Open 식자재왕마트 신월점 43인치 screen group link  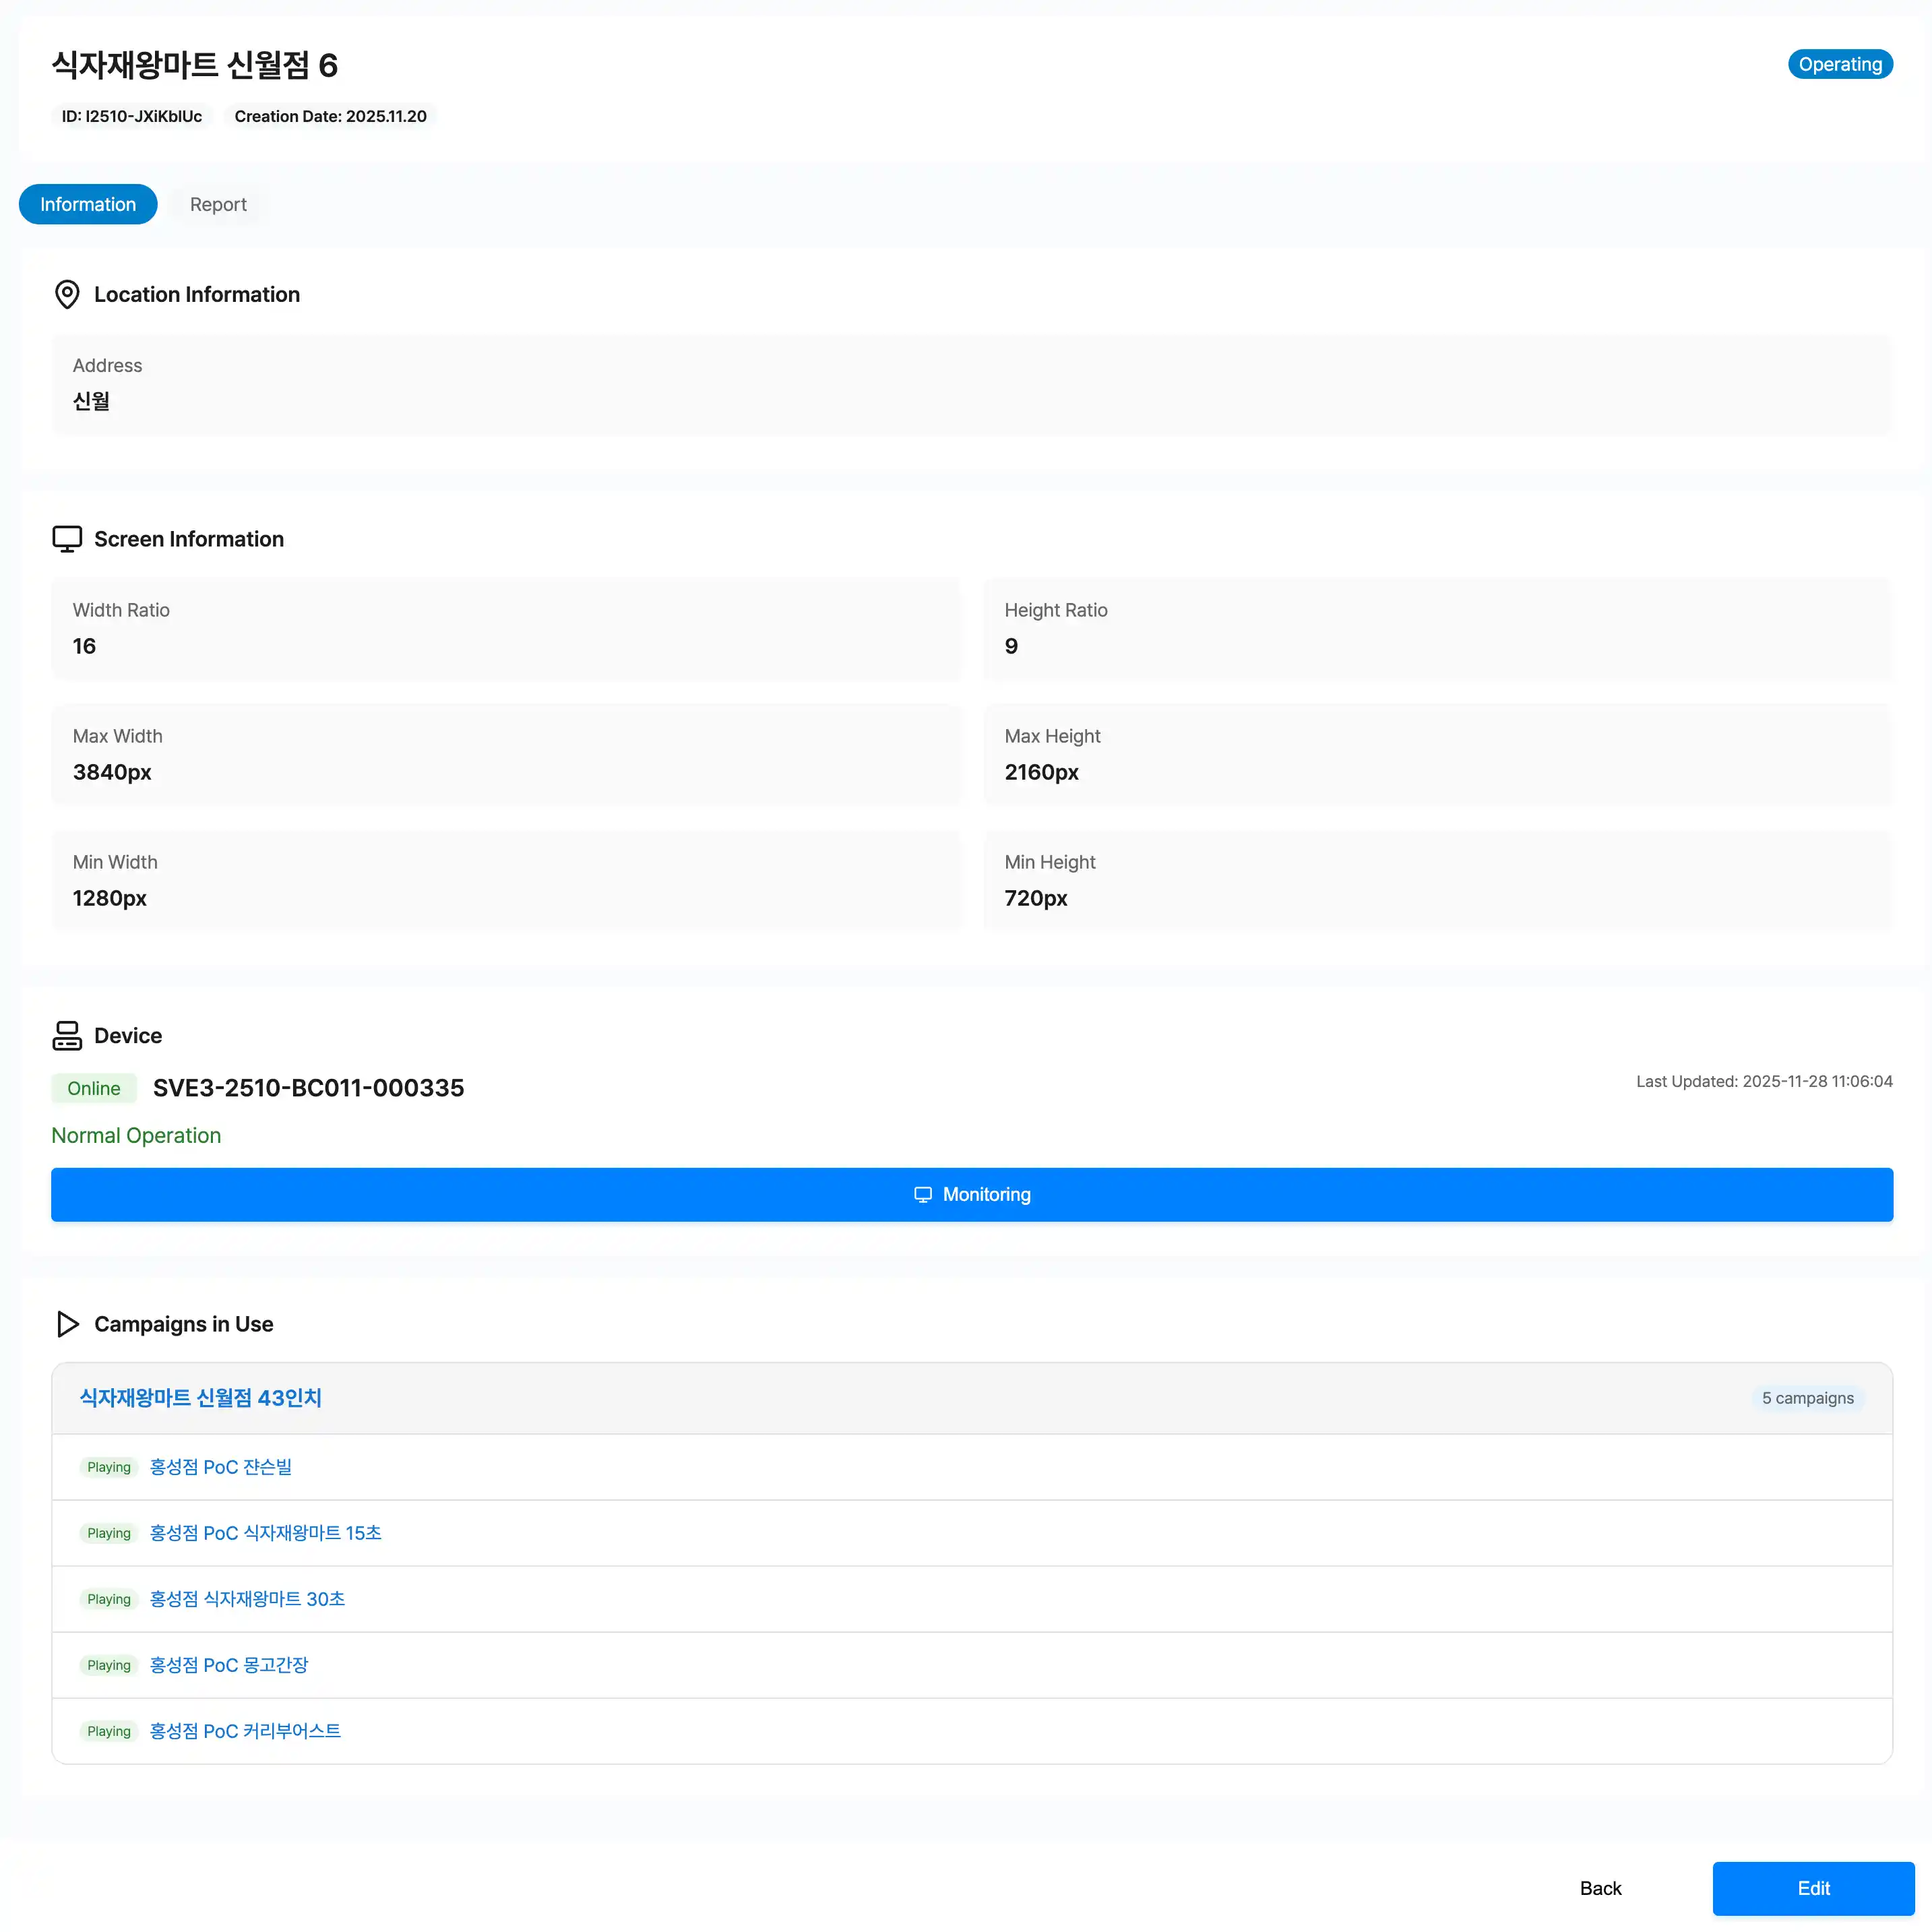point(200,1398)
